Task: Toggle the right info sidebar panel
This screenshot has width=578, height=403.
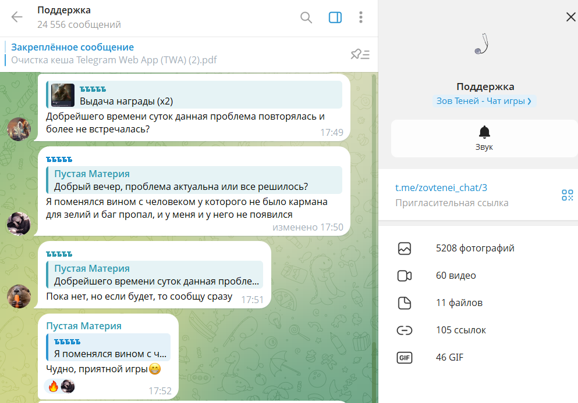Action: click(x=335, y=17)
